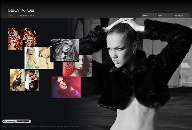192x130 pixels.
Task: Click the Lelya Le Photography logo
Action: (21, 11)
